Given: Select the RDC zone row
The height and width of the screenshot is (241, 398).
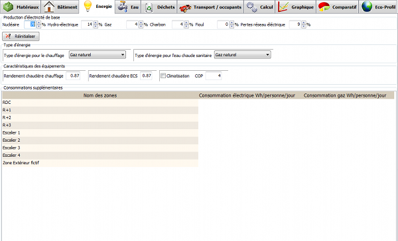Looking at the screenshot, I should point(100,103).
